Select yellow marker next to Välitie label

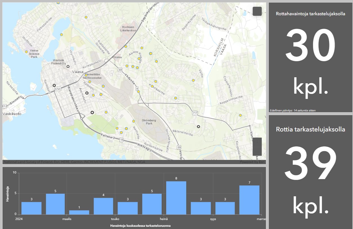click(193, 80)
